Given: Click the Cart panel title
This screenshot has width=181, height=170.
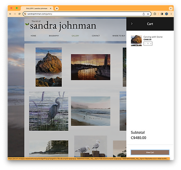Looking at the screenshot, I should (x=150, y=24).
